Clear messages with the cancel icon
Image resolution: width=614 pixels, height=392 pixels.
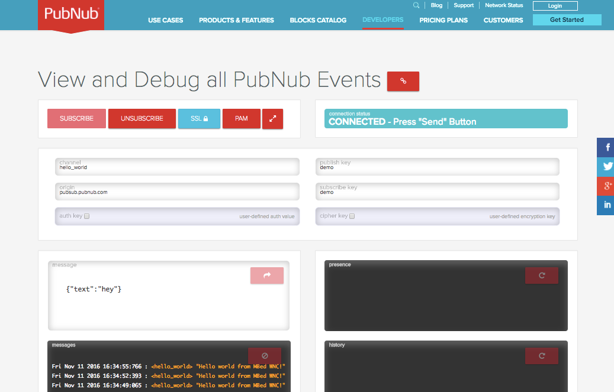(x=265, y=356)
